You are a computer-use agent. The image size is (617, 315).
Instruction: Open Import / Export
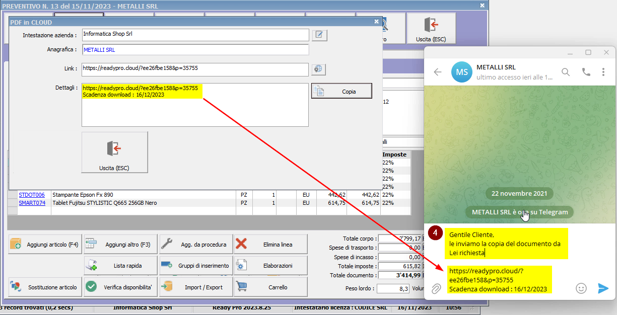click(x=196, y=287)
